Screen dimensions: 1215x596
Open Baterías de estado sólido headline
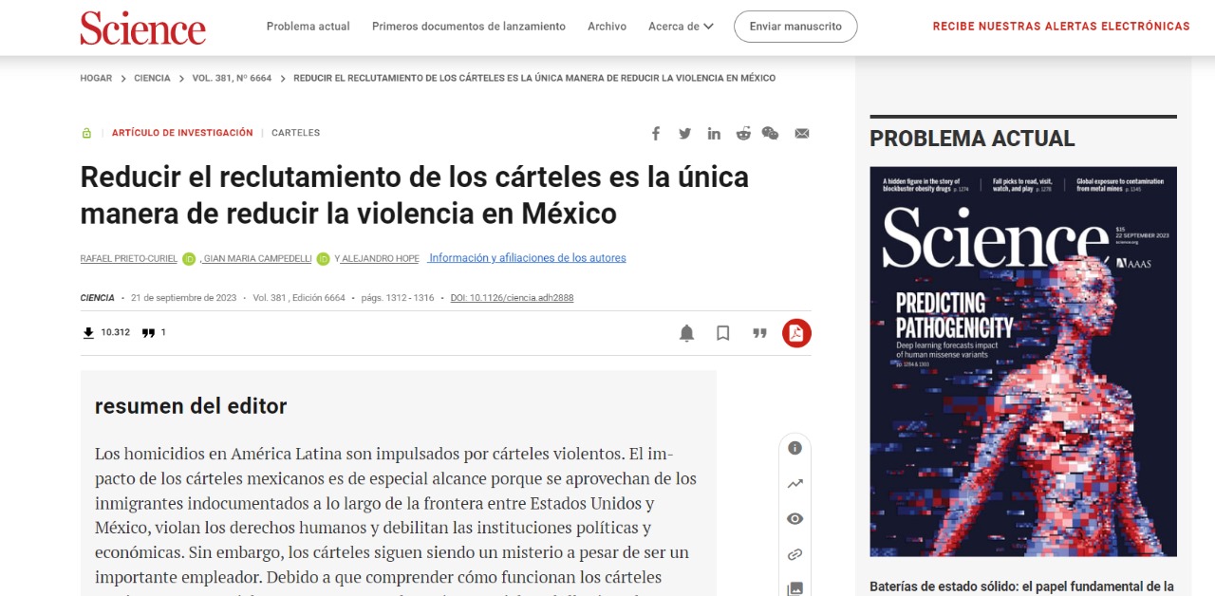(1022, 587)
